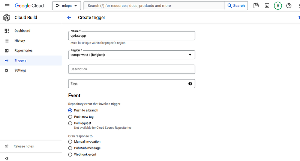Open Settings in the sidebar
This screenshot has width=300, height=161.
[x=31, y=71]
